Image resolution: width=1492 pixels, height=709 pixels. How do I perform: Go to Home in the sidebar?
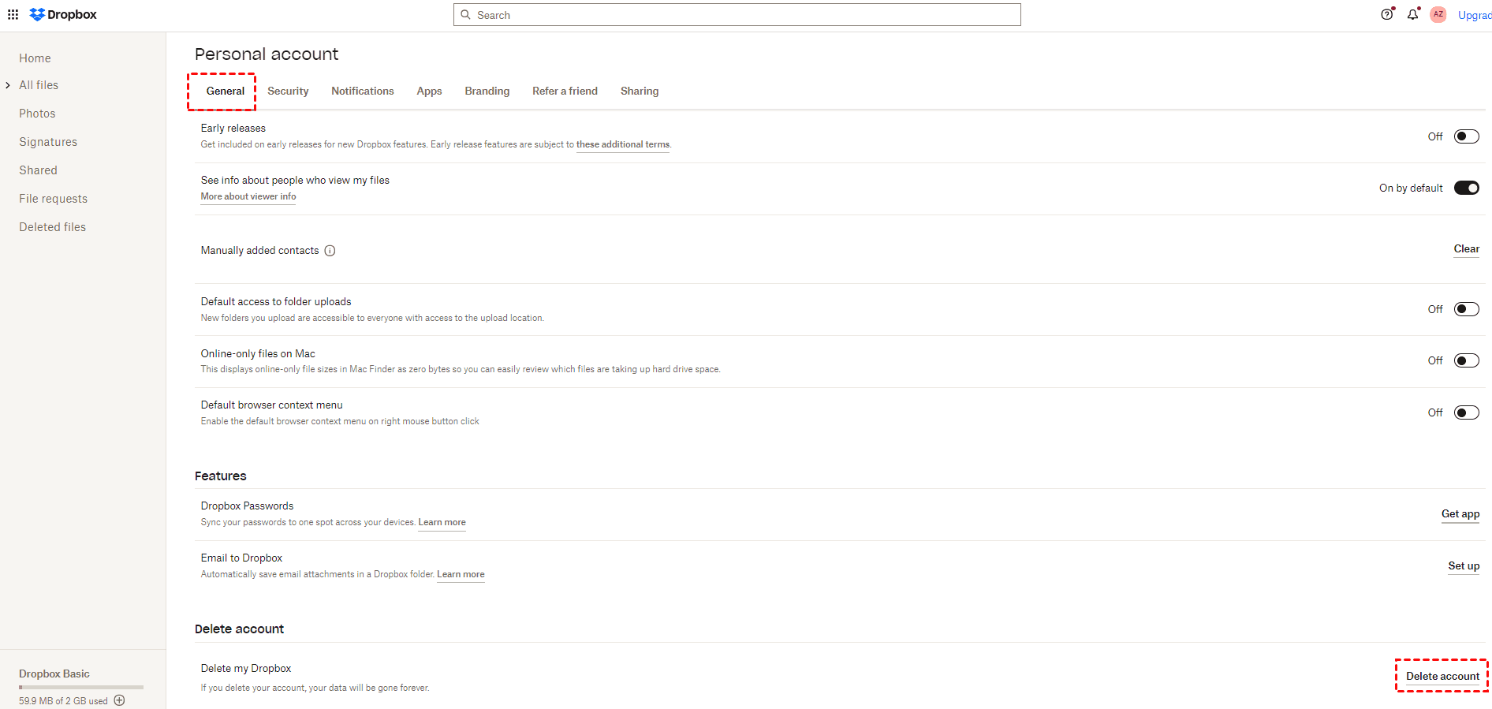35,58
